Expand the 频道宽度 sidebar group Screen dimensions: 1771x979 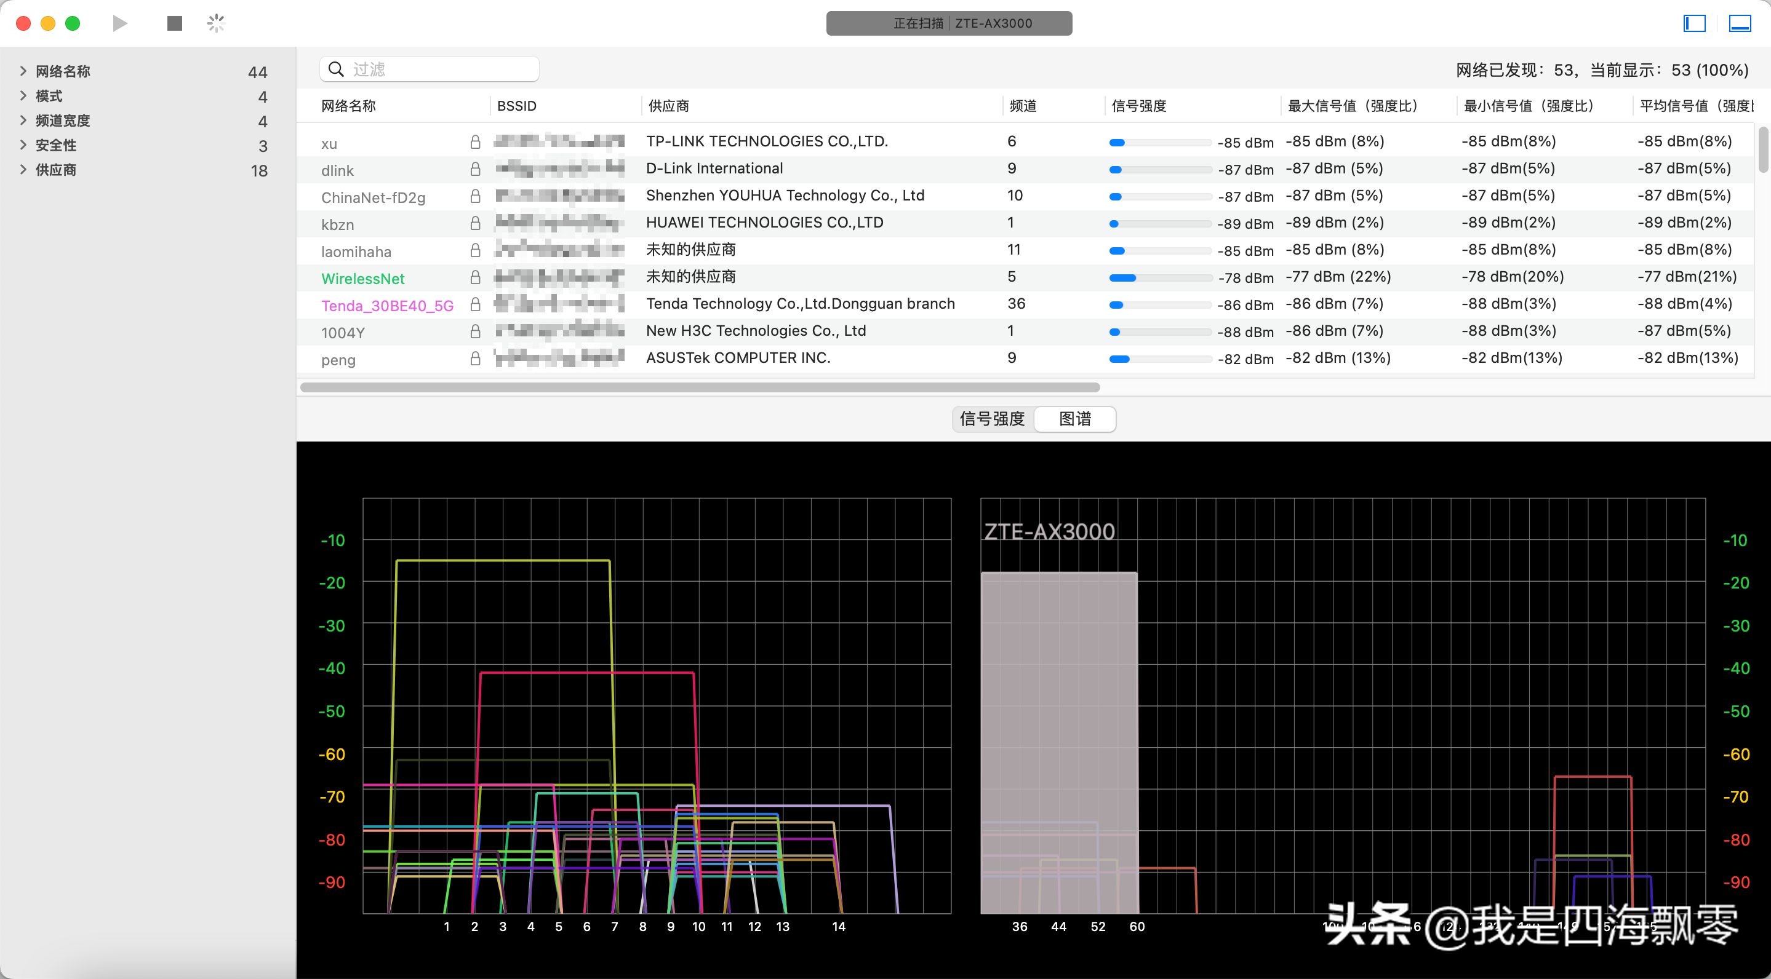(x=23, y=121)
